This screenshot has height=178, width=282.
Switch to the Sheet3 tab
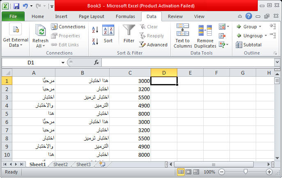point(83,164)
